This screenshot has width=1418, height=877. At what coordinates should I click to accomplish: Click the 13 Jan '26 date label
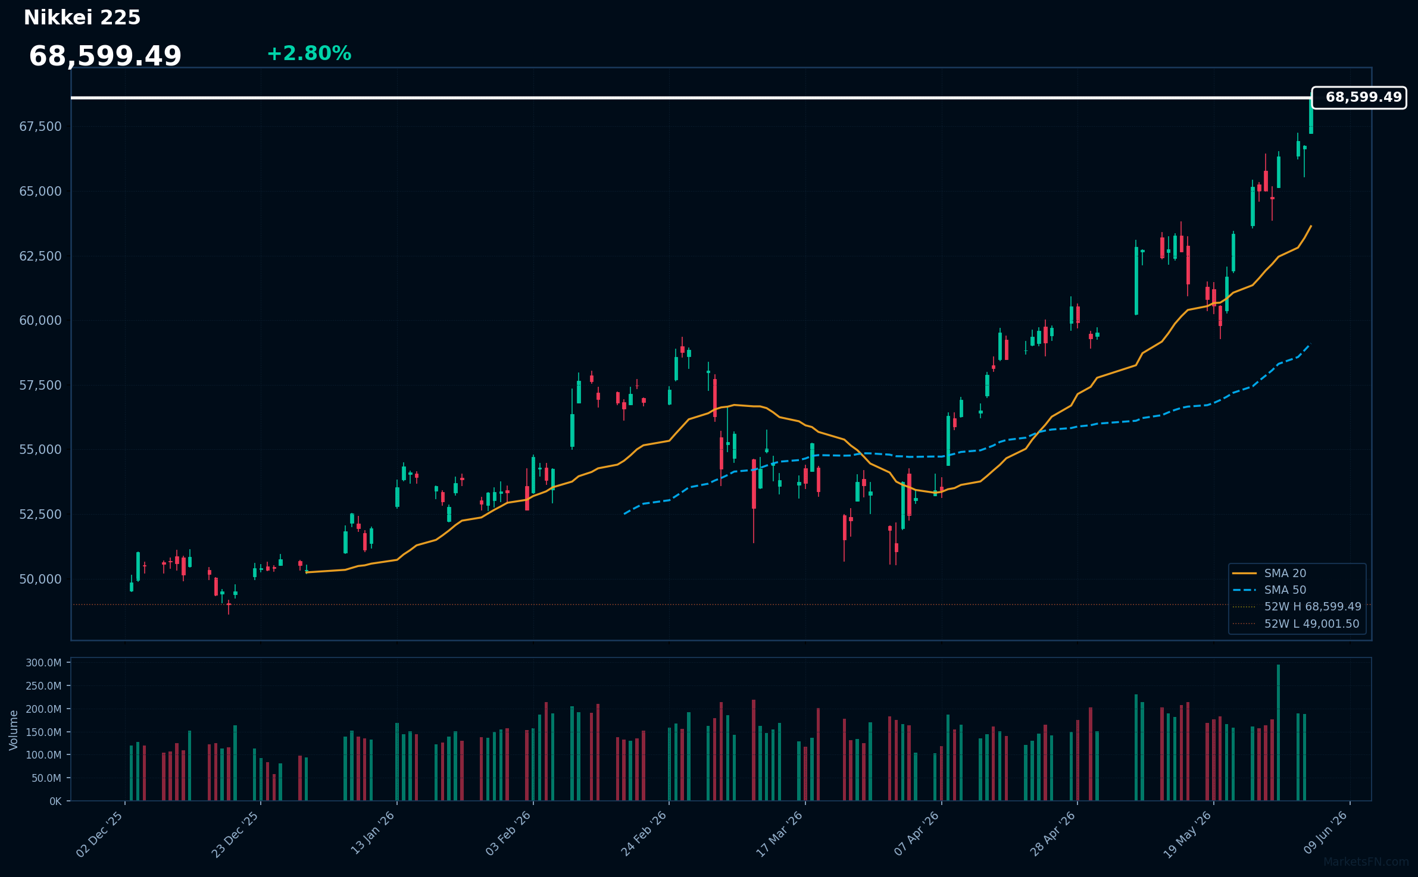click(x=372, y=834)
